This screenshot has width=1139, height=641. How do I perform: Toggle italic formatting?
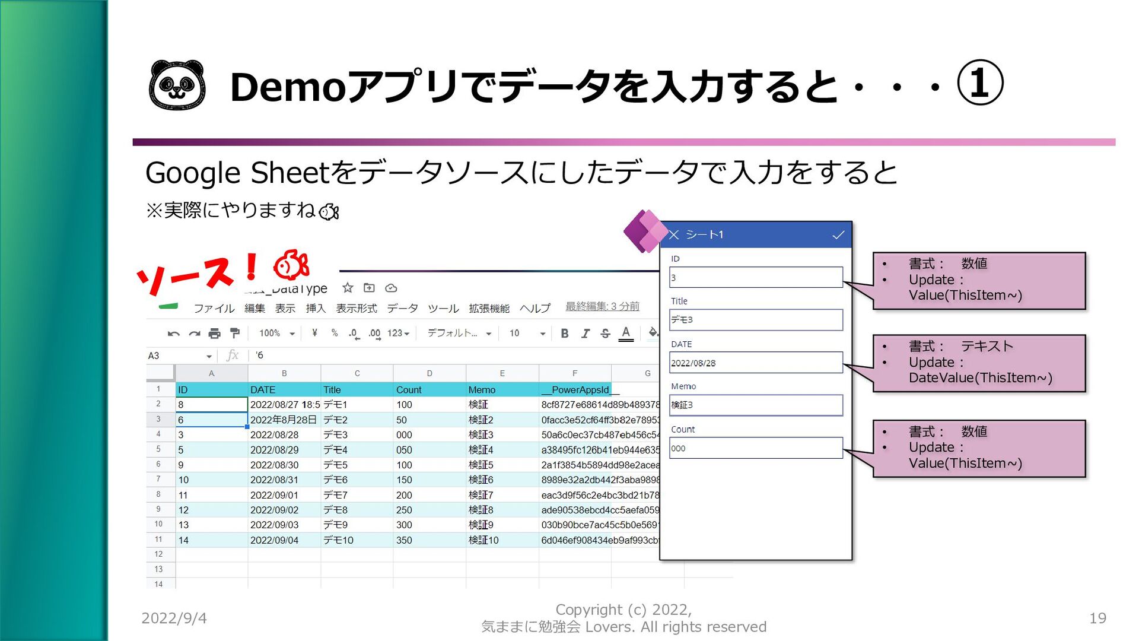[x=585, y=334]
